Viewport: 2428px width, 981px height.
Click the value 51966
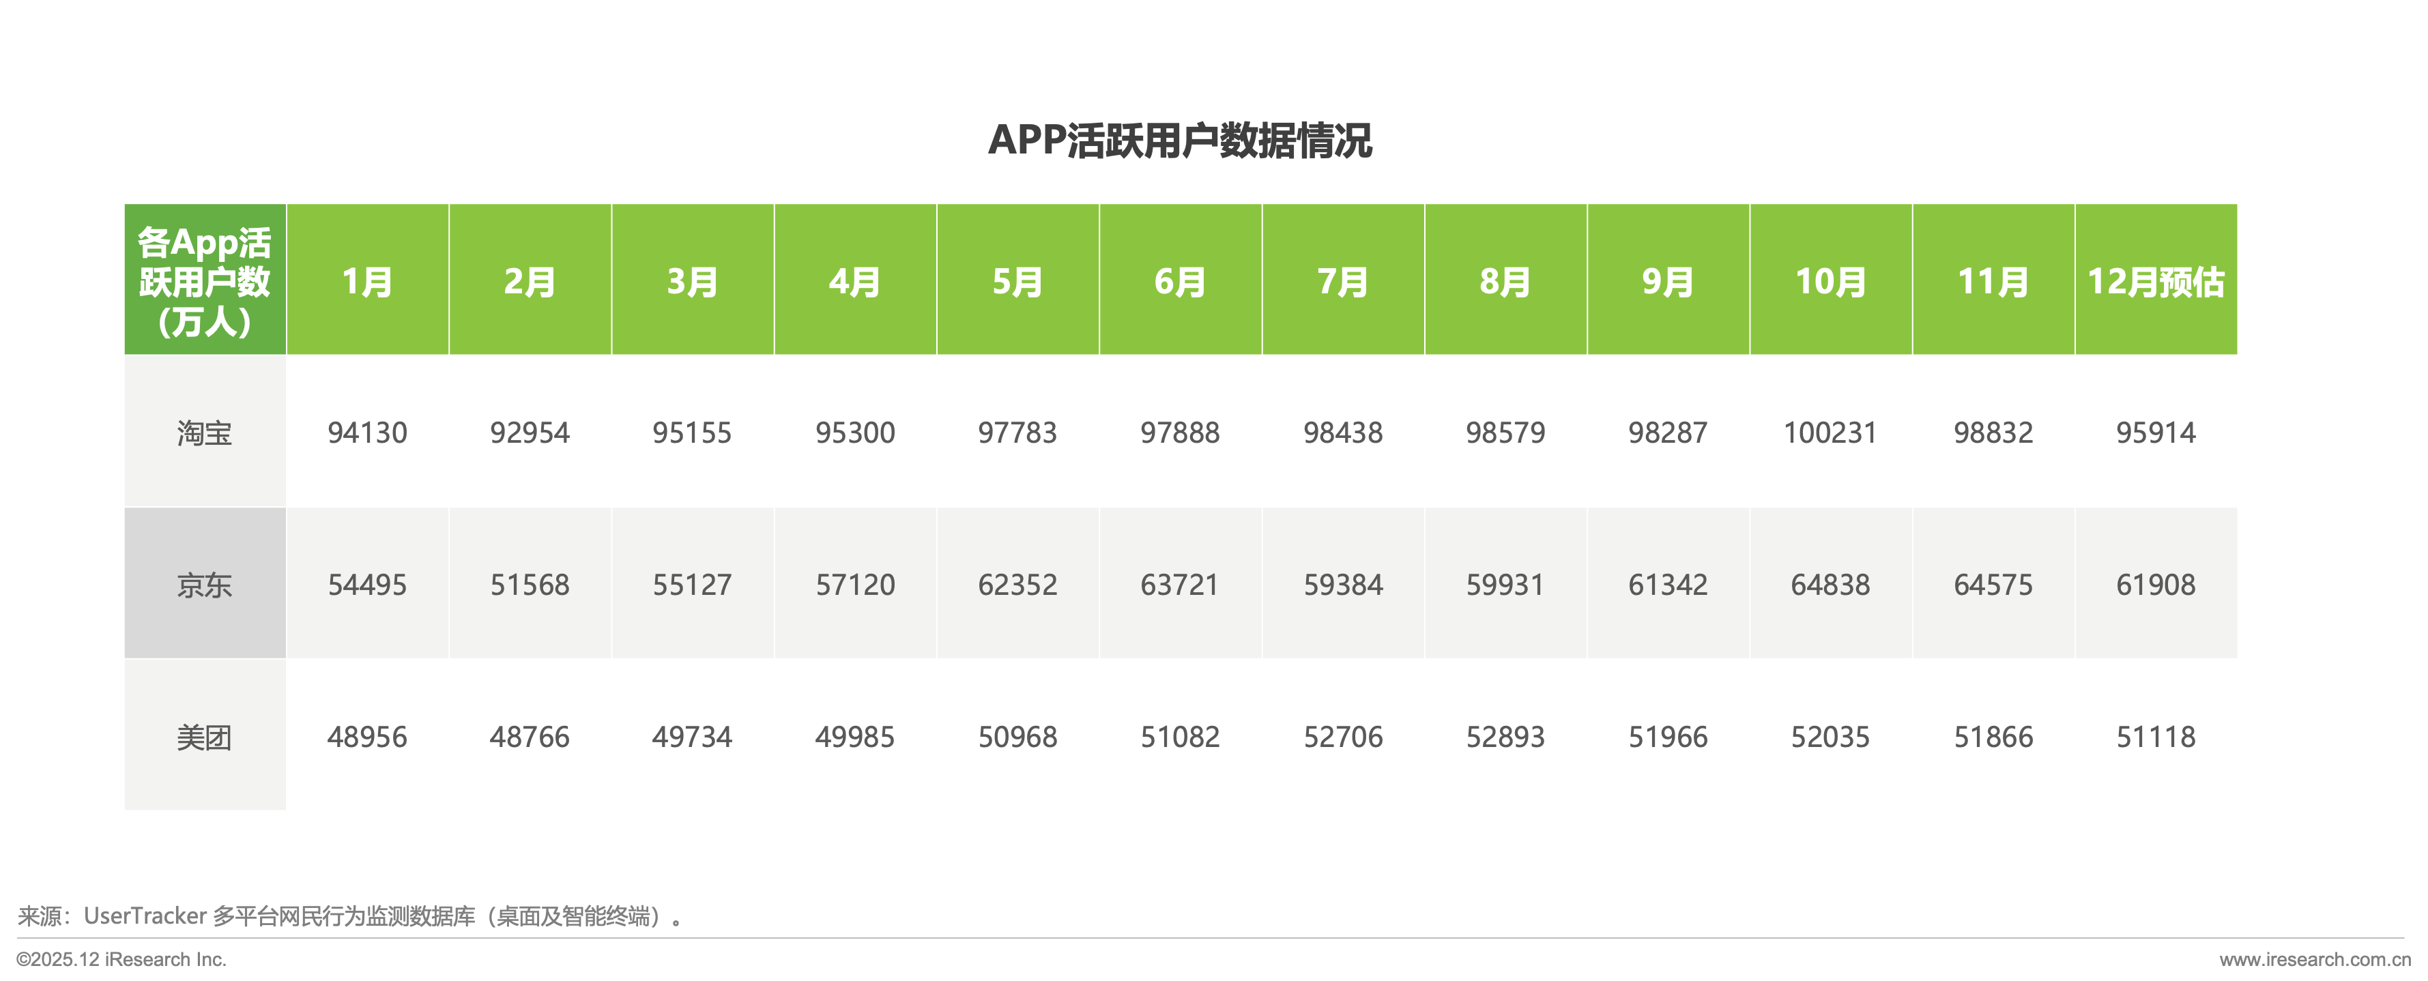pyautogui.click(x=1668, y=736)
